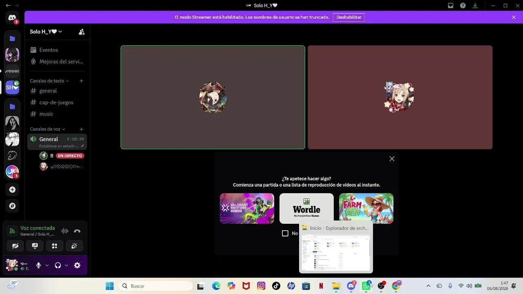This screenshot has height=294, width=523.
Task: Switch to the #music channel
Action: pos(57,114)
